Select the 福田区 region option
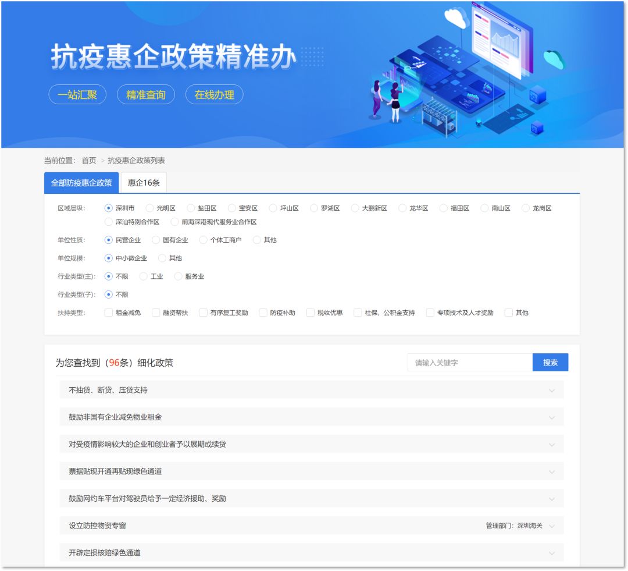Viewport: 628px width, 571px height. 444,208
